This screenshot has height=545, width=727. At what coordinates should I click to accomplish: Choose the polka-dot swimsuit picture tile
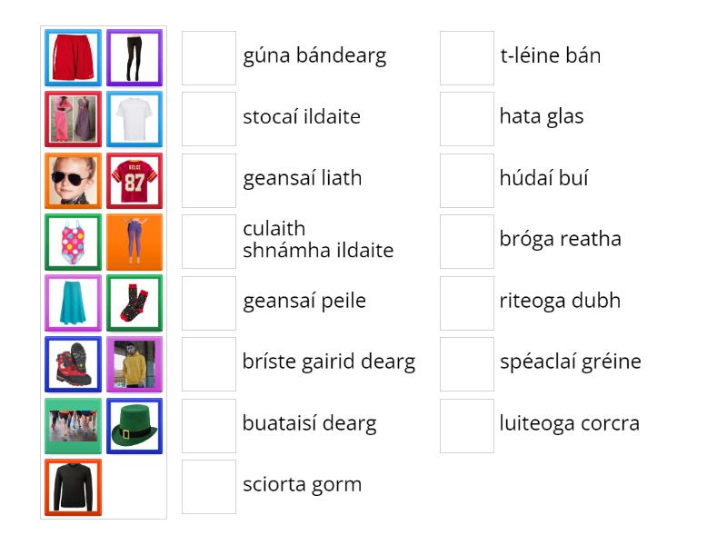74,242
